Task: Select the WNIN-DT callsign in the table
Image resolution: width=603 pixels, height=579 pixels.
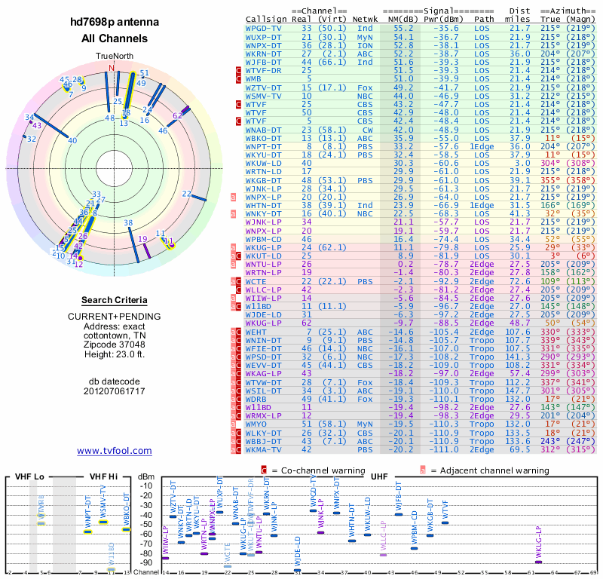Action: tap(263, 341)
